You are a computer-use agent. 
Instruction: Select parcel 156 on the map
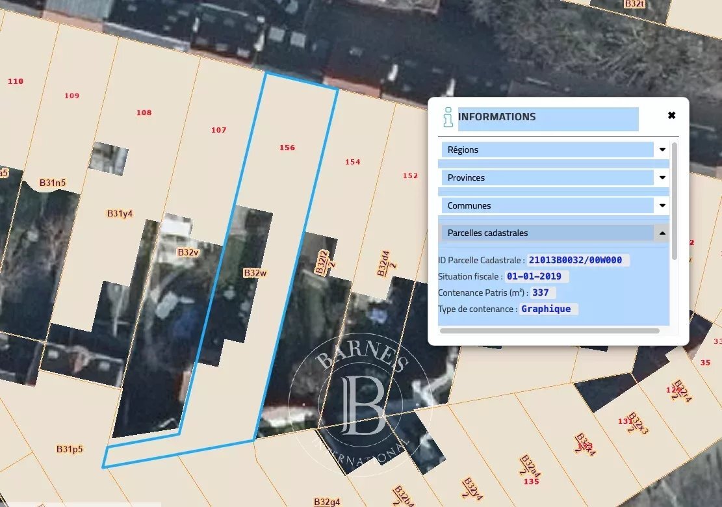tap(287, 148)
